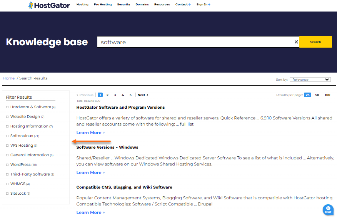This screenshot has width=337, height=217.
Task: Click the Filter Results heading
Action: tap(19, 97)
